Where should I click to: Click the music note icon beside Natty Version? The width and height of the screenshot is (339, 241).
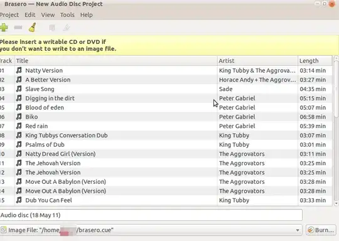(x=19, y=70)
